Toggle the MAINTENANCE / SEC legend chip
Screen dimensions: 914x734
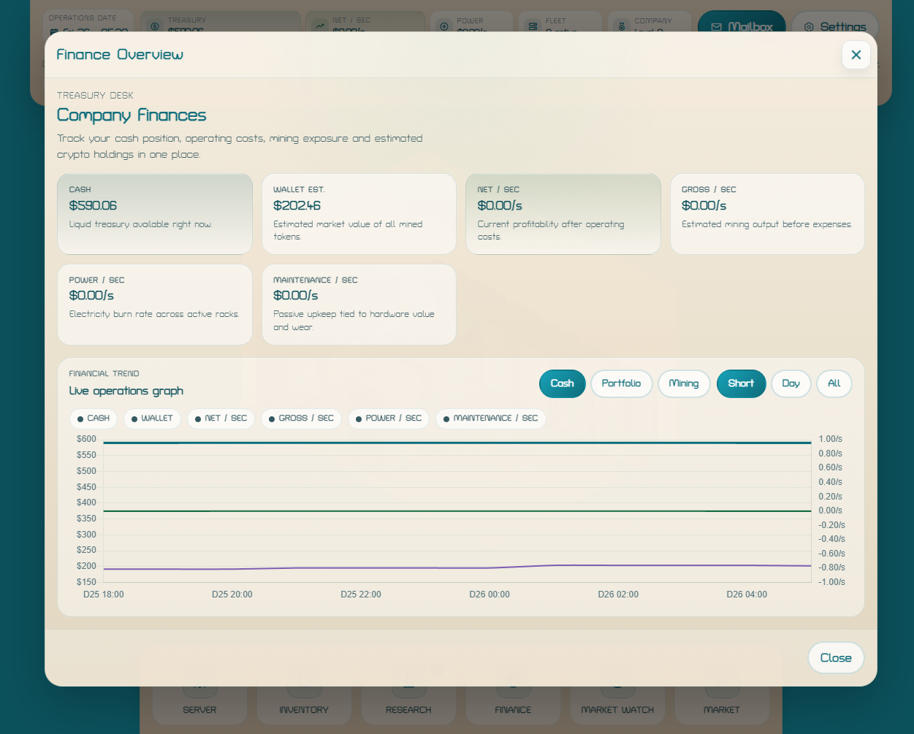(491, 418)
